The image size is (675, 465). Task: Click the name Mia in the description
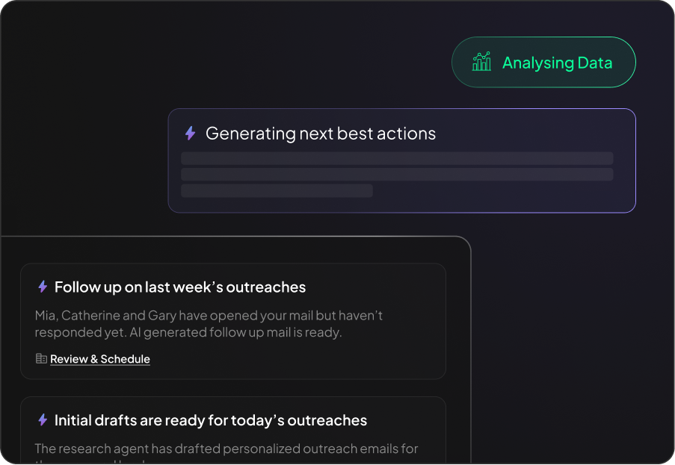point(46,316)
